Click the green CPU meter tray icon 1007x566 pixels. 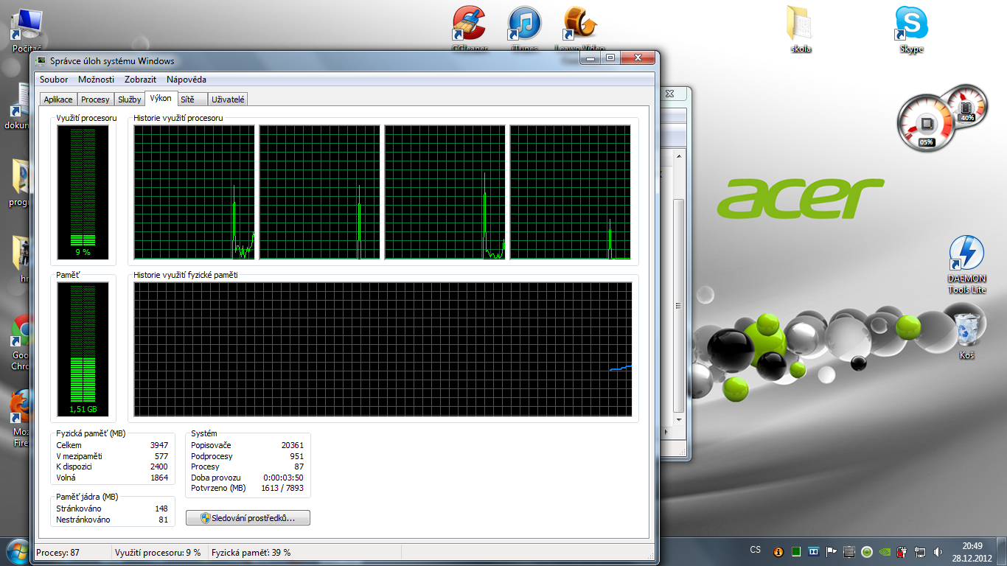[x=796, y=551]
